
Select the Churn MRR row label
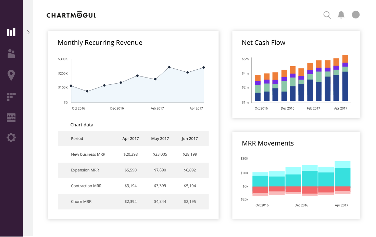81,201
